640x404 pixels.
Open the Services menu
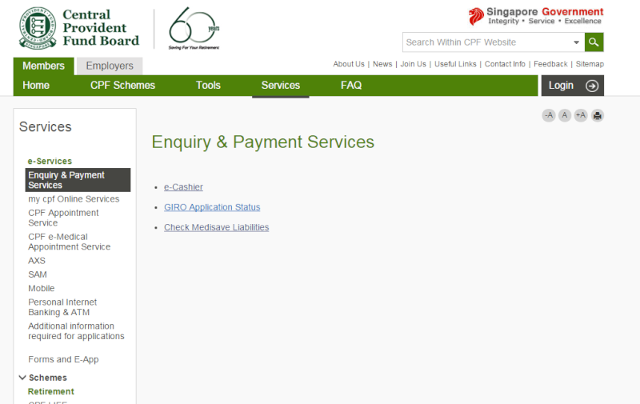pos(281,86)
